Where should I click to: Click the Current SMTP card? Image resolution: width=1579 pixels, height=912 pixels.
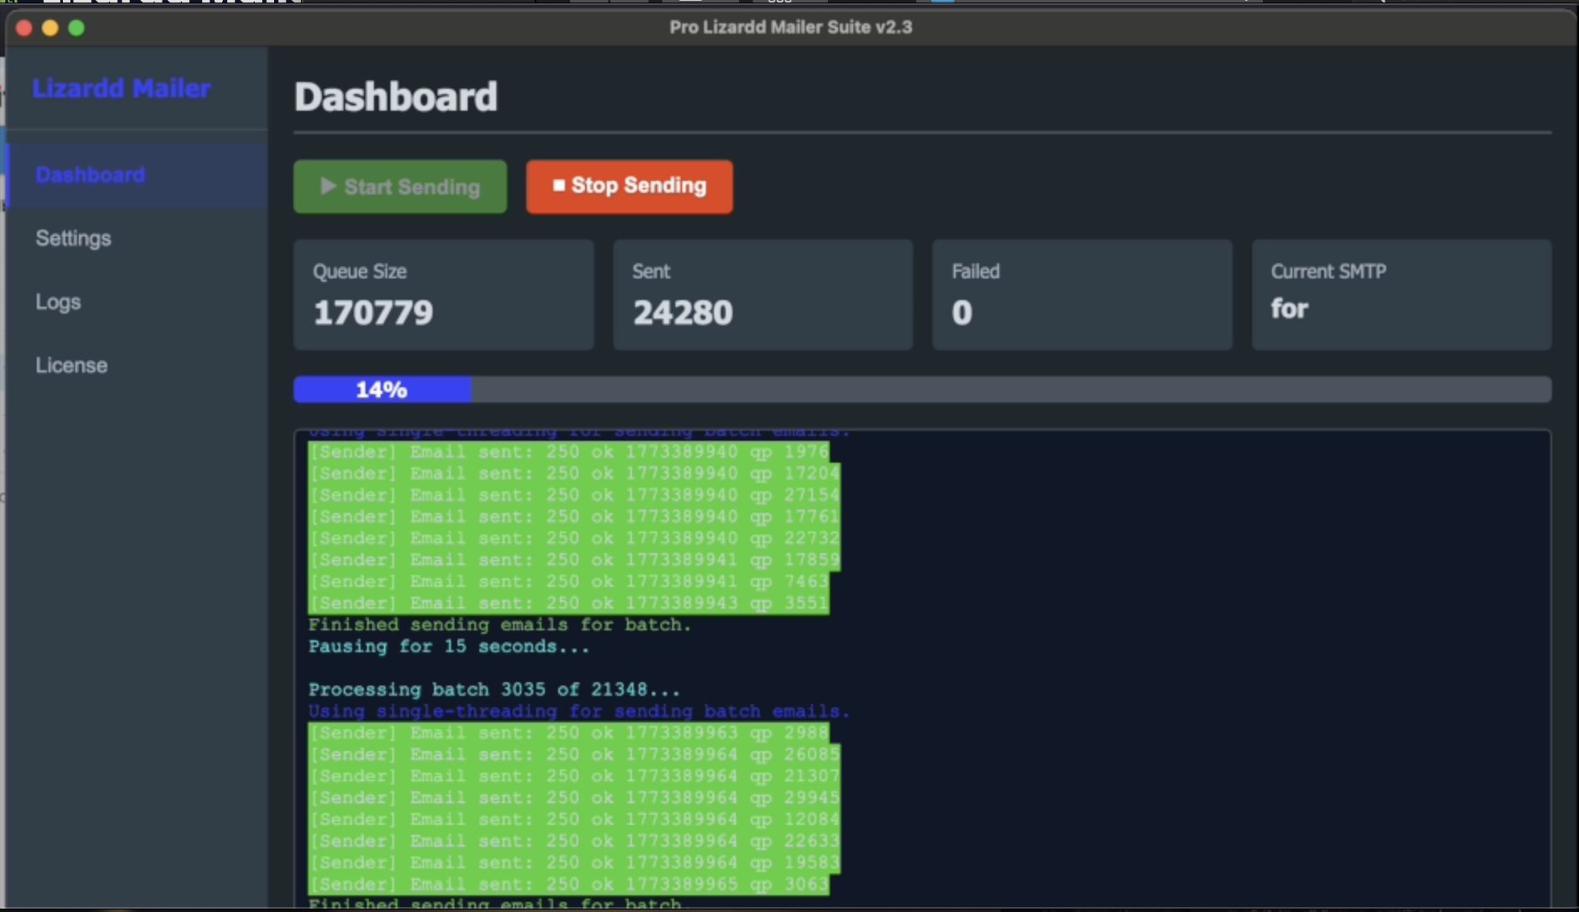(1401, 294)
